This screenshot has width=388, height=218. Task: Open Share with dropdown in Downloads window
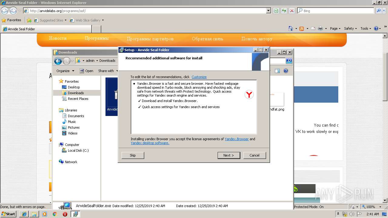tap(108, 71)
